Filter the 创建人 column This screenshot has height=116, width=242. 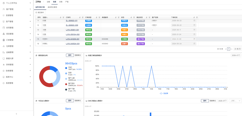pyautogui.click(x=63, y=18)
